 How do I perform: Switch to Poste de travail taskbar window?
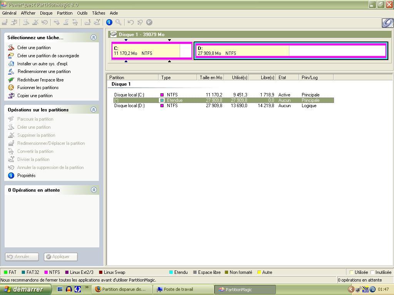pyautogui.click(x=183, y=289)
